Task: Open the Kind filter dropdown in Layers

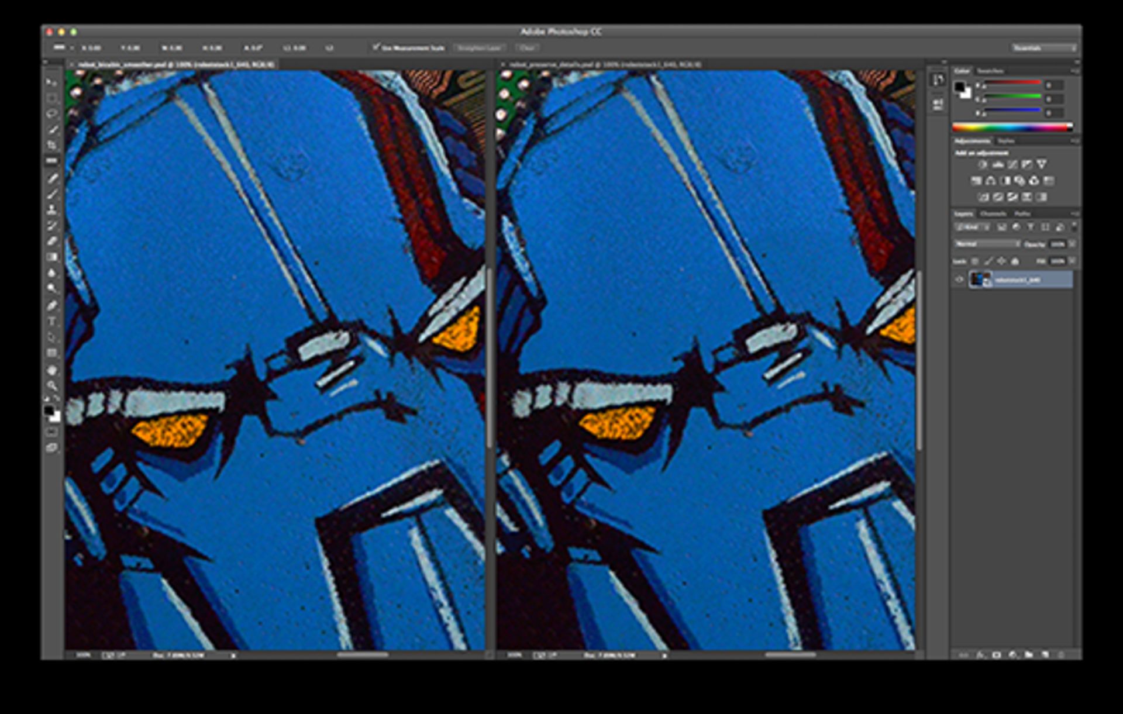Action: point(973,227)
